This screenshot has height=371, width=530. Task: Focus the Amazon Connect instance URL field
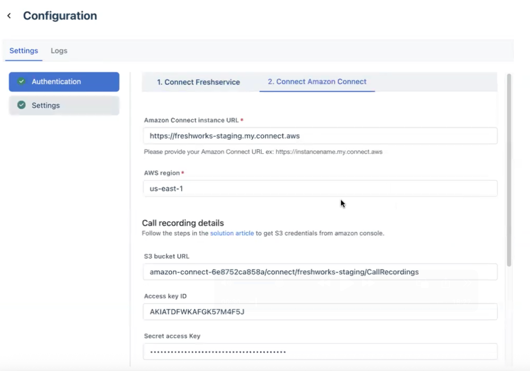[320, 136]
